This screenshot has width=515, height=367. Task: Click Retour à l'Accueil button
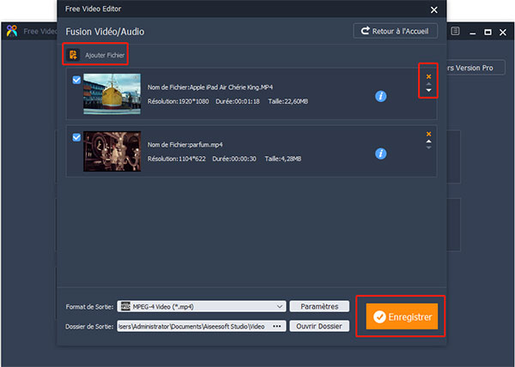click(x=395, y=31)
